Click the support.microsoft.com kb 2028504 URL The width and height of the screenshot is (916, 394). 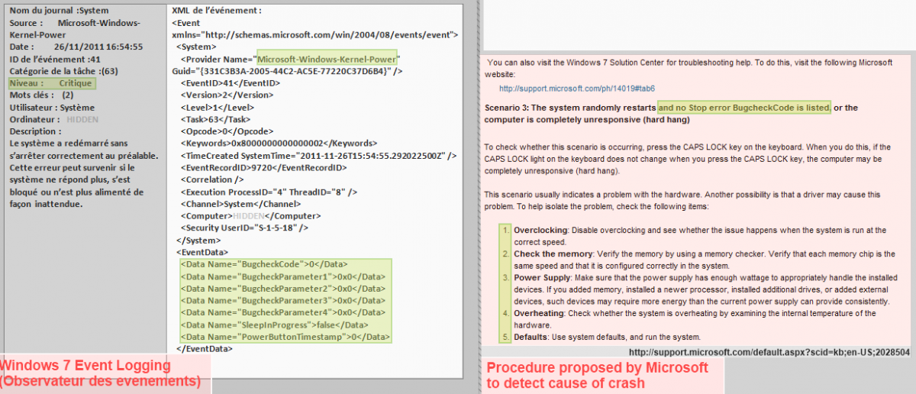769,352
